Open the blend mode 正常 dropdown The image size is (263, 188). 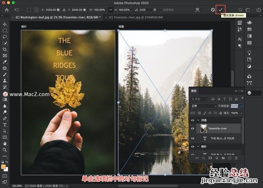coord(204,106)
